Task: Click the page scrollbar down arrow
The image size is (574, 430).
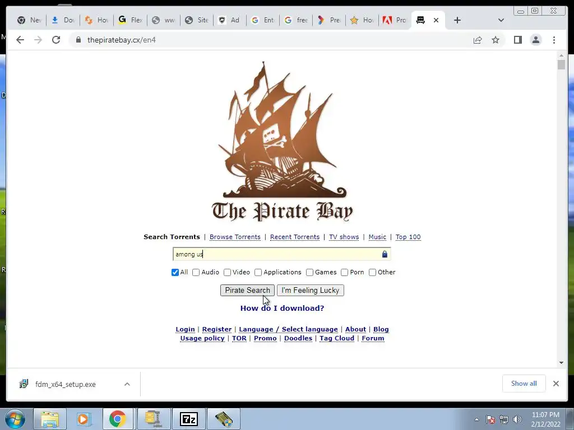Action: coord(561,363)
